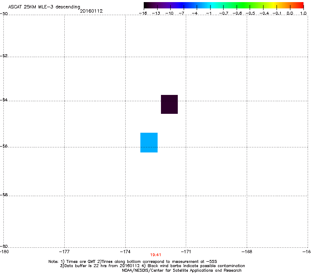311x273 pixels.
Task: Click the NOAA/NESDIS credit line
Action: pyautogui.click(x=182, y=270)
